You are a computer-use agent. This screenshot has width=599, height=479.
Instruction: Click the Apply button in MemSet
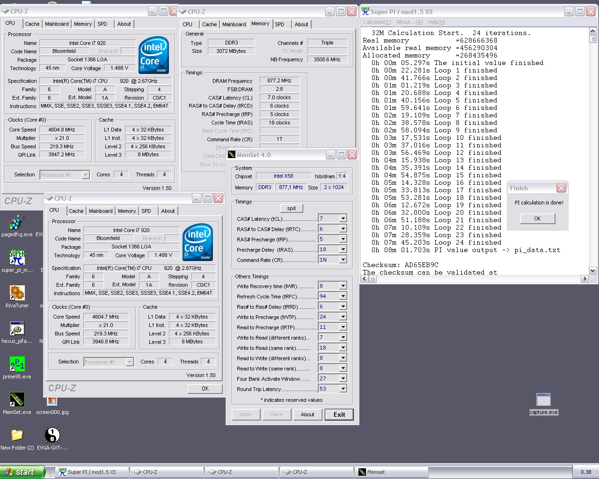(246, 414)
